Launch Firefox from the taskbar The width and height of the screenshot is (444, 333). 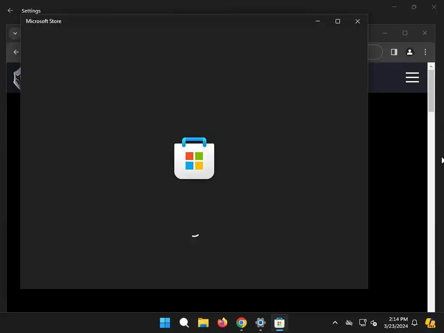(222, 323)
